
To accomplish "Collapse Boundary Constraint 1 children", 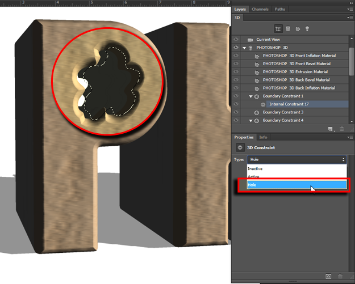I will pyautogui.click(x=250, y=97).
